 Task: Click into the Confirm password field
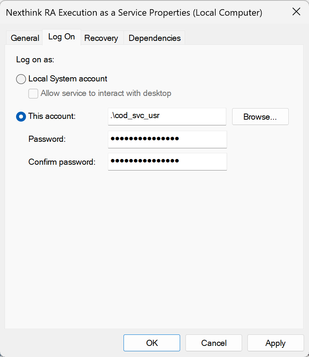[x=167, y=161]
